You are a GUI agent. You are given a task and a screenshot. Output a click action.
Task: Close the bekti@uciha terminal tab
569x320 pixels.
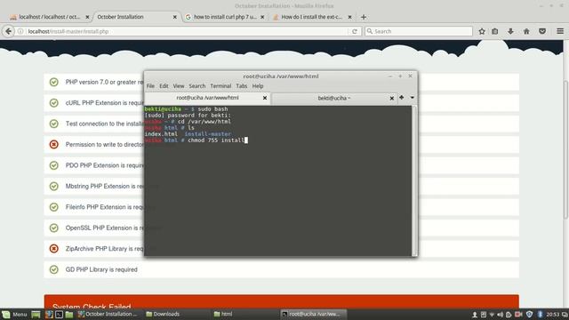coord(391,99)
